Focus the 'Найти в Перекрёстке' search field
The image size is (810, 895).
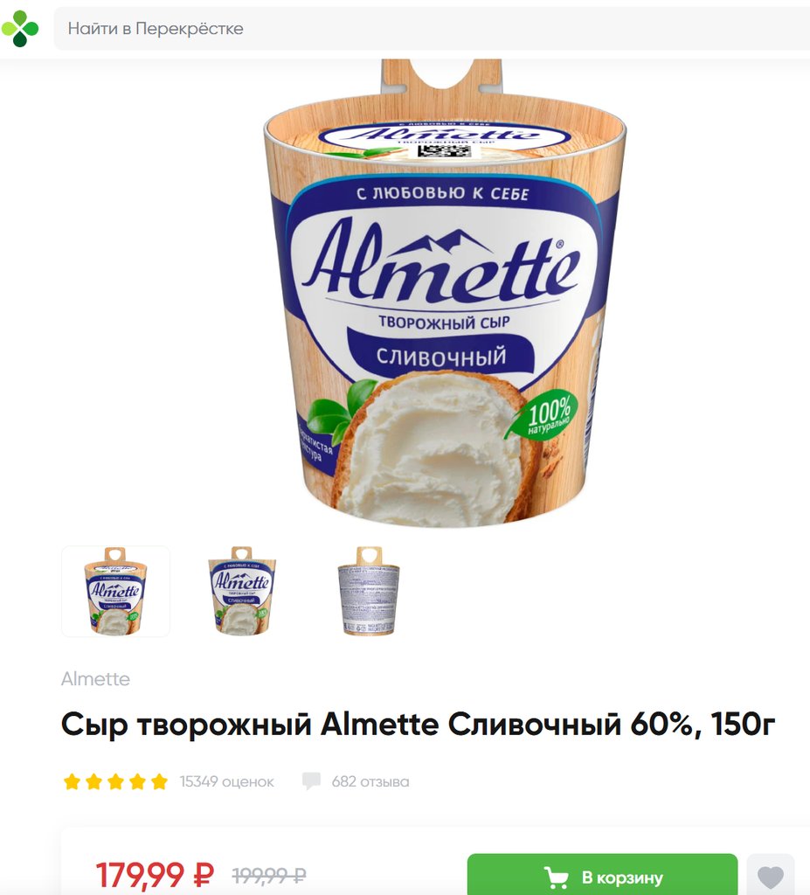coord(433,29)
